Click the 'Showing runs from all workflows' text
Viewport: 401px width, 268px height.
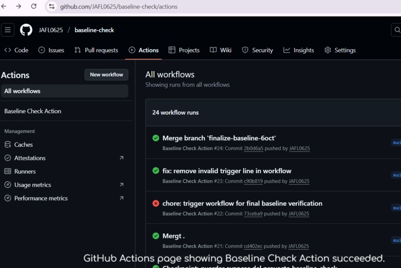[x=188, y=85]
